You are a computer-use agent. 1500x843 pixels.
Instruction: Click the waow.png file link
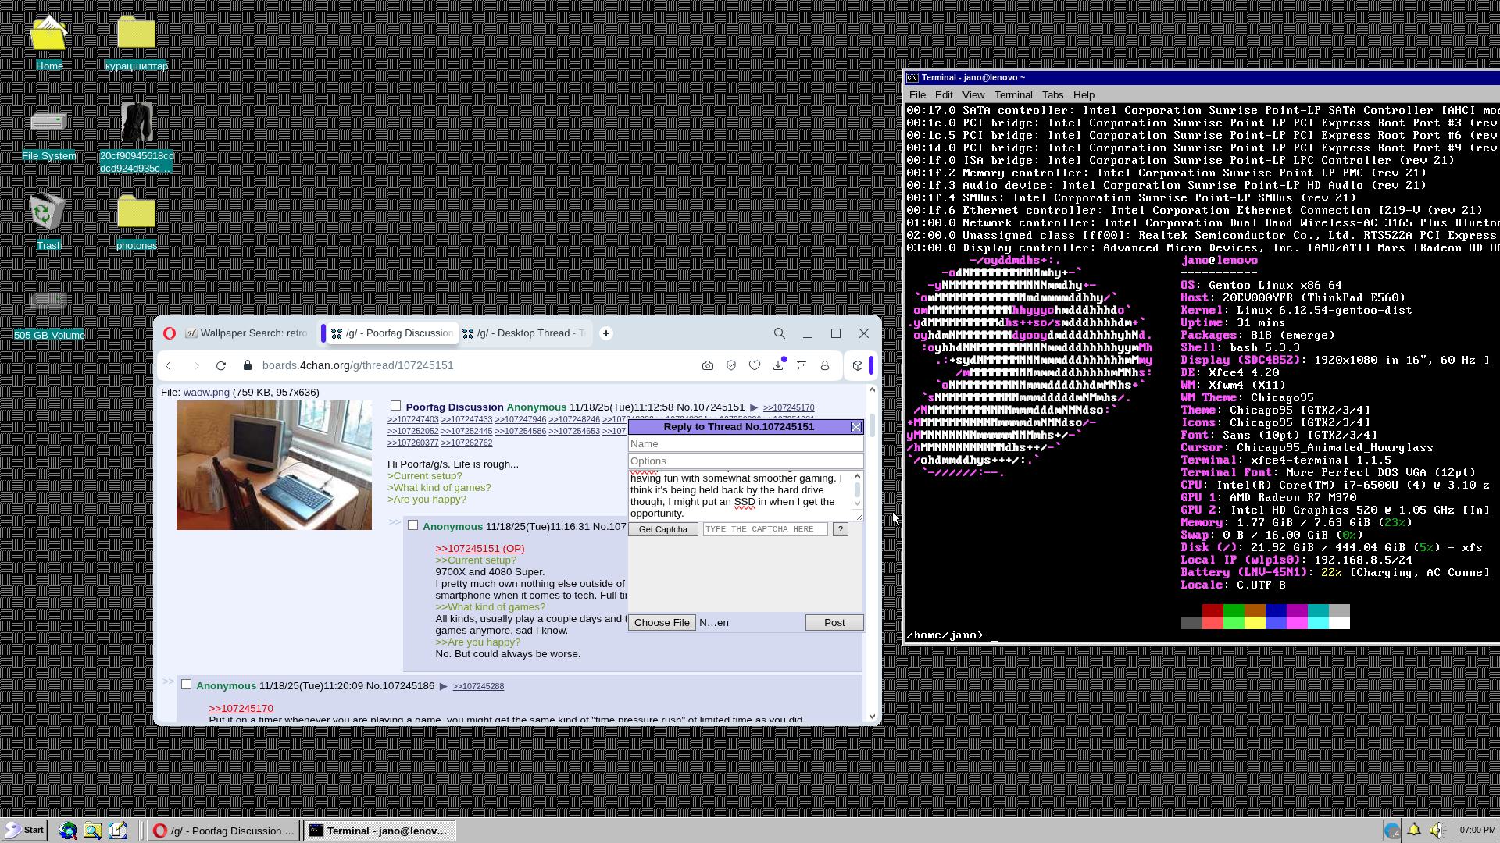tap(206, 392)
